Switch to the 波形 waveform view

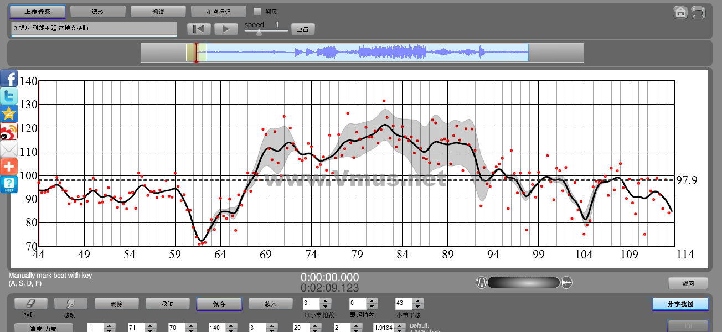[97, 11]
